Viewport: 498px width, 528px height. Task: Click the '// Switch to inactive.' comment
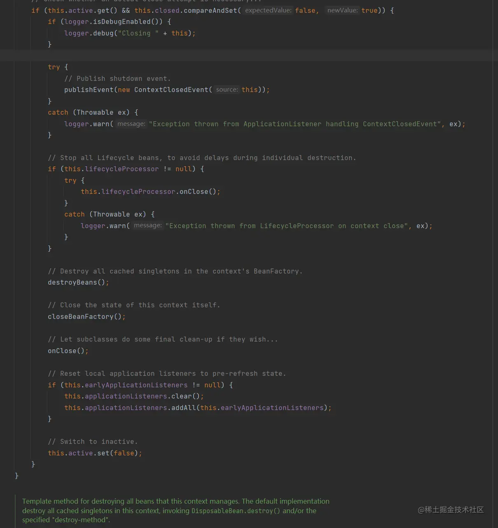pyautogui.click(x=93, y=441)
